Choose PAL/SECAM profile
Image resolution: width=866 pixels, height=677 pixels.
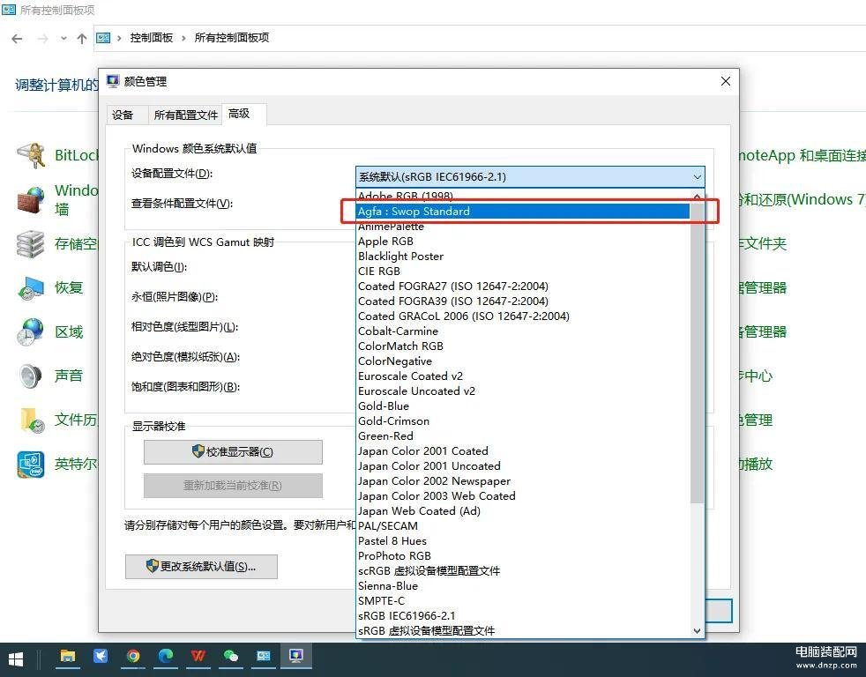524,525
